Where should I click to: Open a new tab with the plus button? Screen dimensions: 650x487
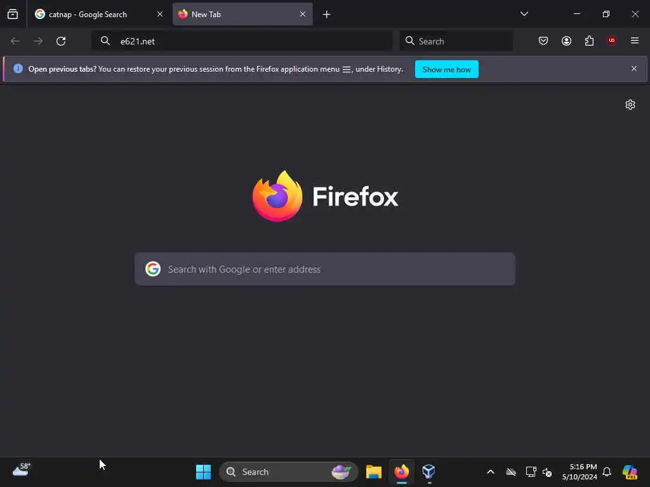(x=326, y=15)
